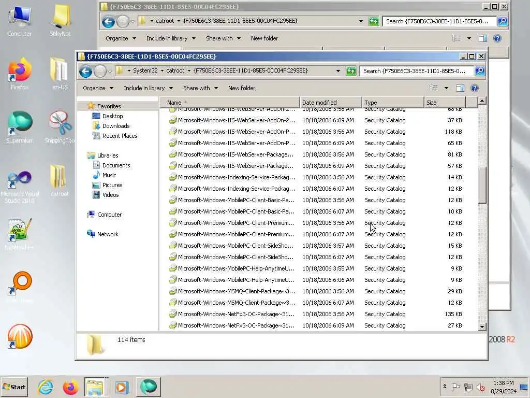Click Help icon in the background Explorer window
The height and width of the screenshot is (398, 530).
point(497,38)
